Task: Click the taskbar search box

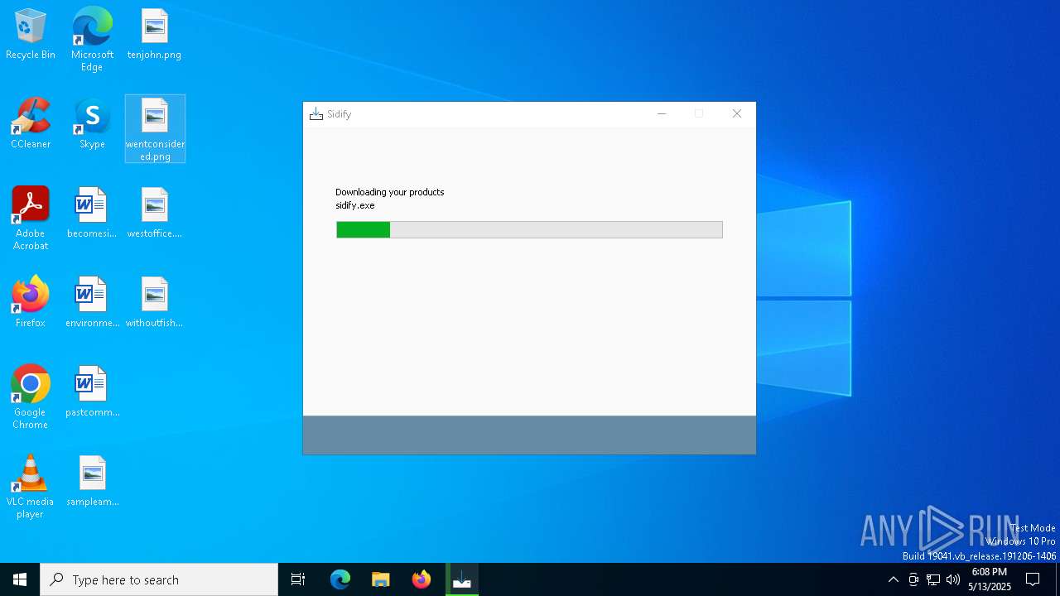Action: coord(159,579)
